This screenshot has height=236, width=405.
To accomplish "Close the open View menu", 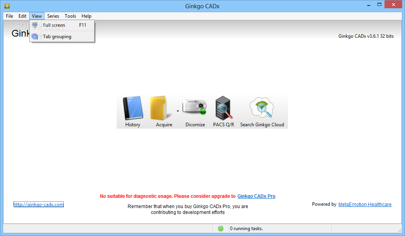I will (37, 16).
